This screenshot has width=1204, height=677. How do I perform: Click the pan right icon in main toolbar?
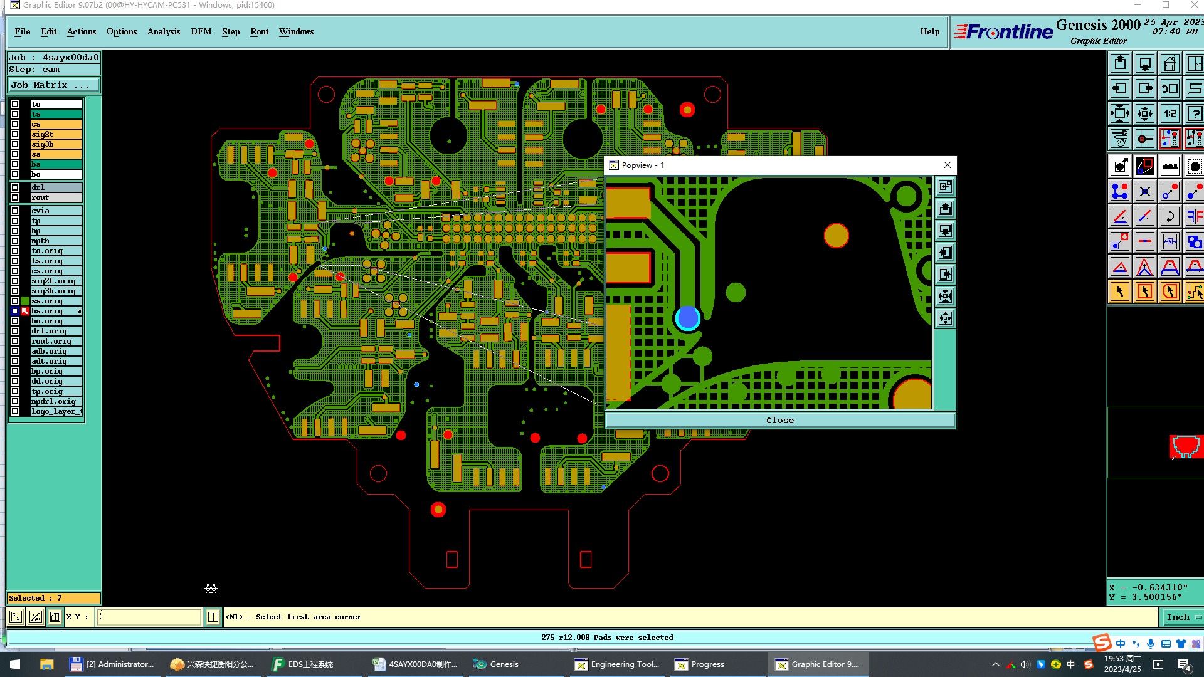click(1145, 88)
